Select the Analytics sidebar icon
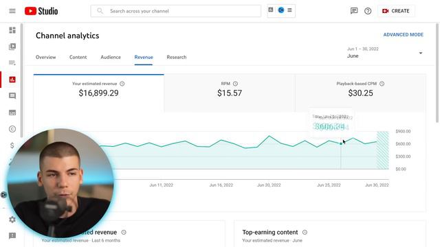 (12, 80)
